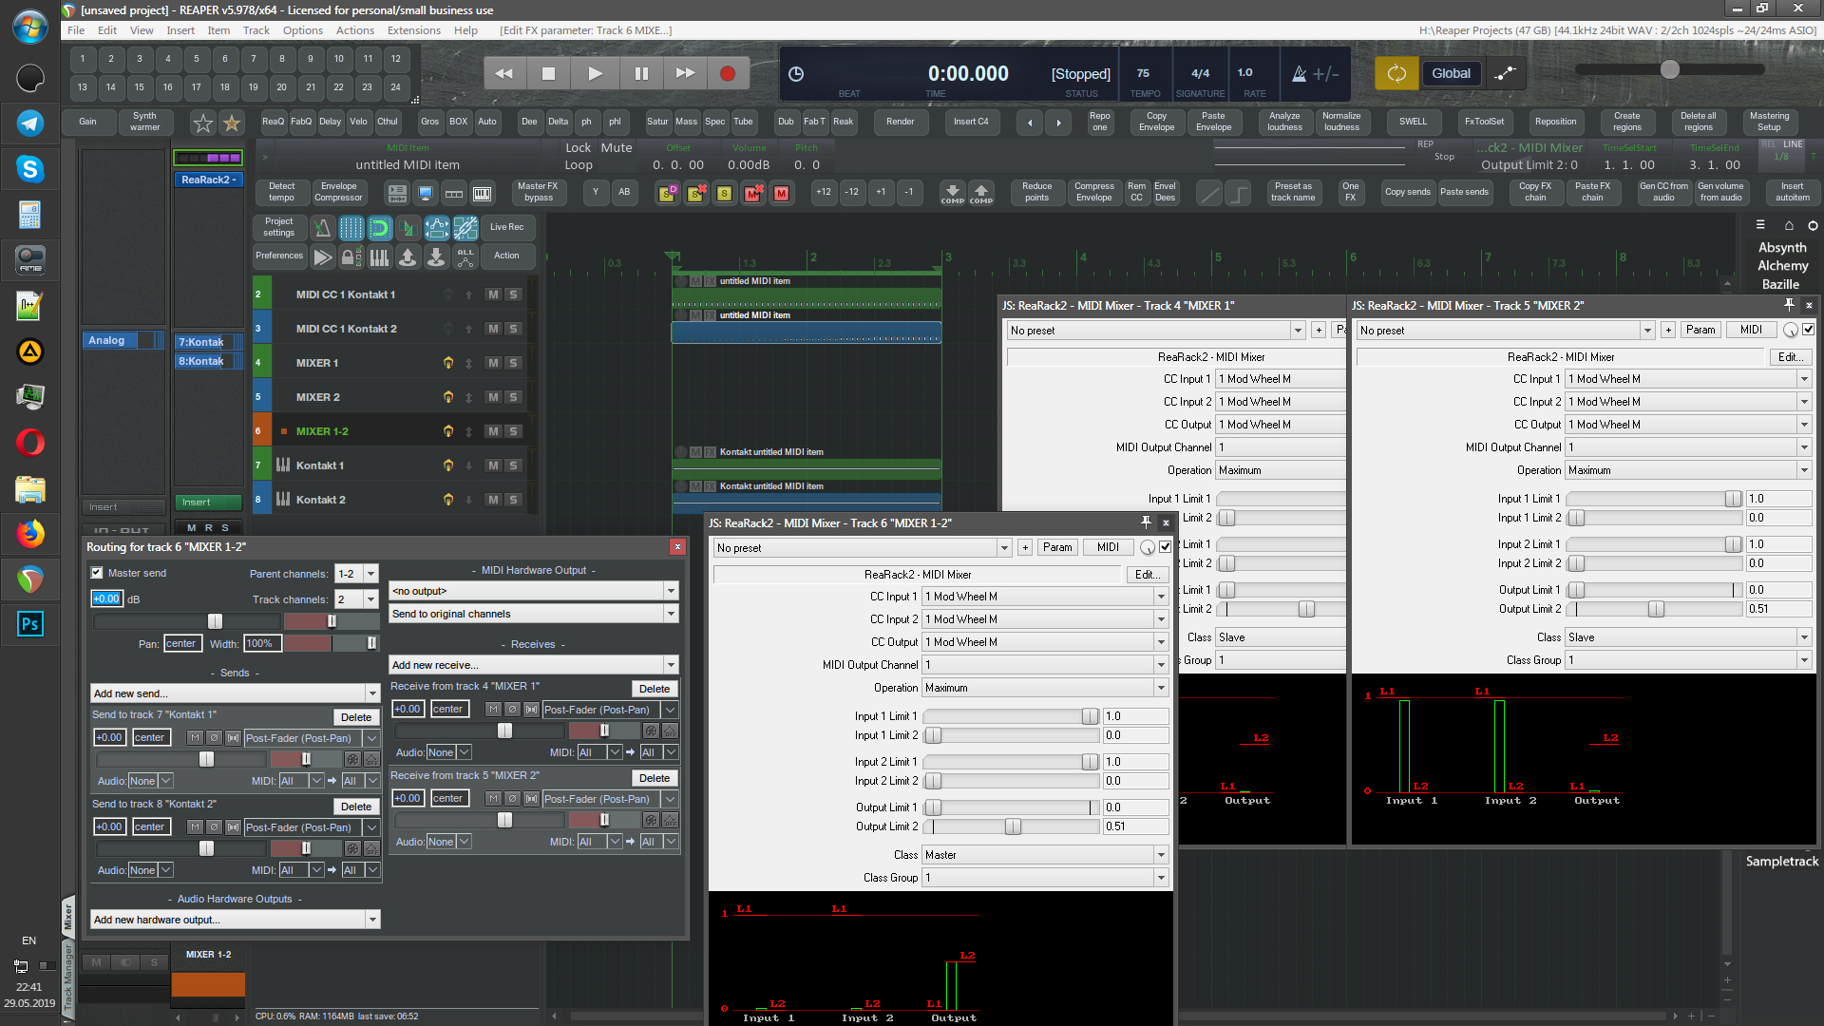Click record arm icon on MIXER 1
This screenshot has width=1824, height=1026.
[x=447, y=363]
